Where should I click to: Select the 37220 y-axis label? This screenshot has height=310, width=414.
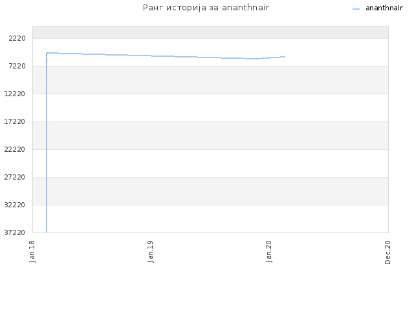point(14,232)
